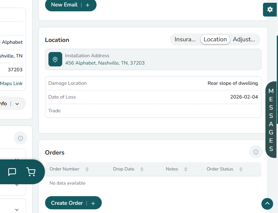Click the Orders info icon
The height and width of the screenshot is (213, 278).
pyautogui.click(x=256, y=152)
